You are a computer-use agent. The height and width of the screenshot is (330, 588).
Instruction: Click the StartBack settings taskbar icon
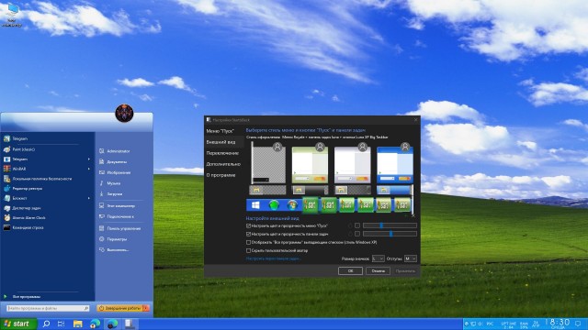pyautogui.click(x=130, y=324)
